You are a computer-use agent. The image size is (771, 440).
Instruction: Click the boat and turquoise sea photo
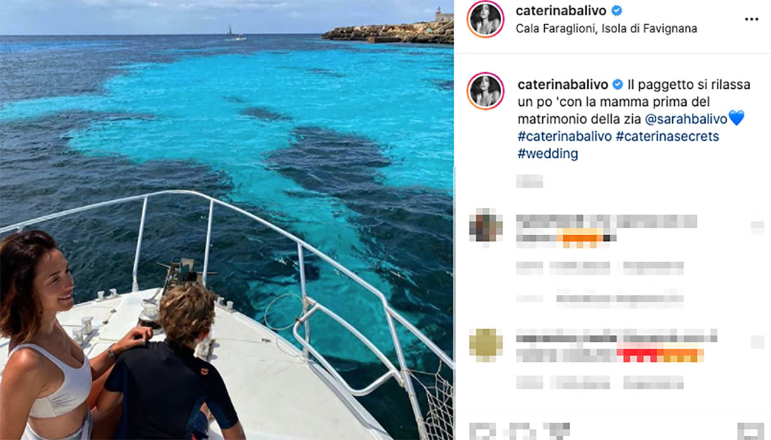227,220
